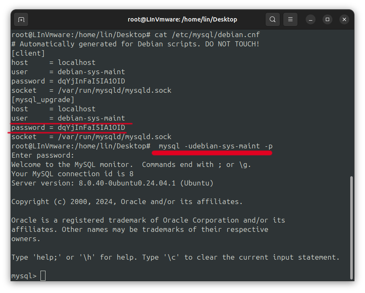Click the Copyright Oracle notice line

pos(126,202)
